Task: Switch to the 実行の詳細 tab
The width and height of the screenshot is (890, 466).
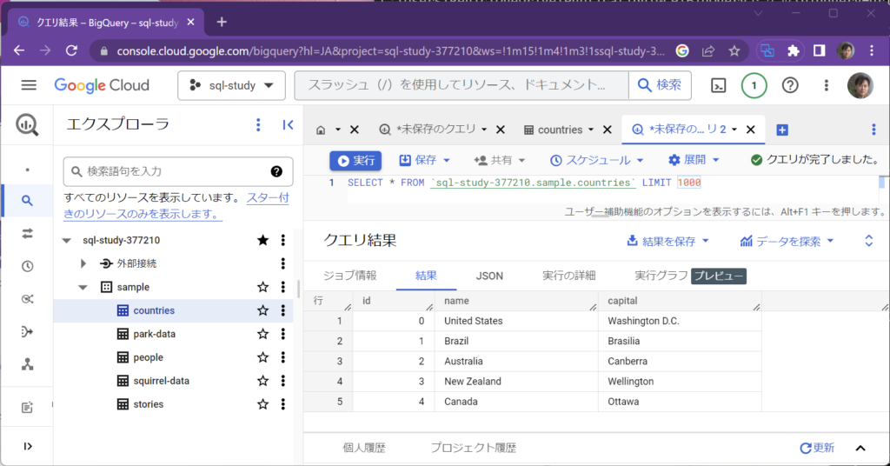Action: tap(568, 276)
